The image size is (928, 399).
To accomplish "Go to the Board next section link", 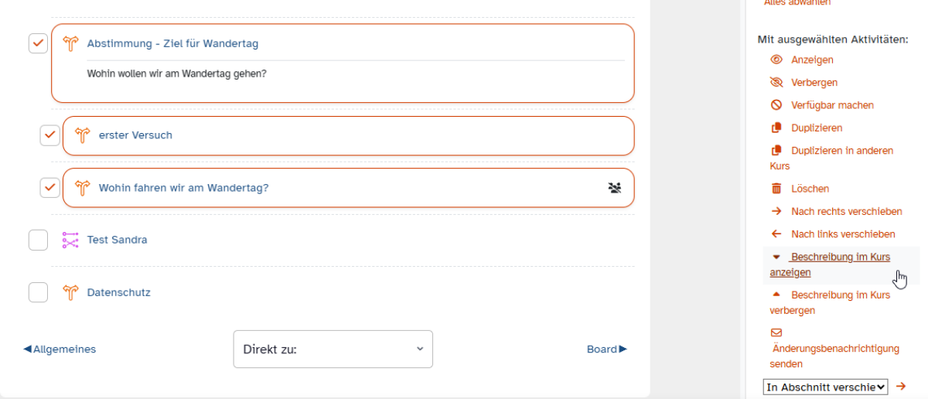I will click(607, 350).
